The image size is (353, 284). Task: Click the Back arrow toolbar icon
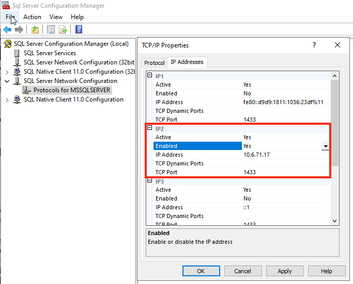click(x=7, y=29)
